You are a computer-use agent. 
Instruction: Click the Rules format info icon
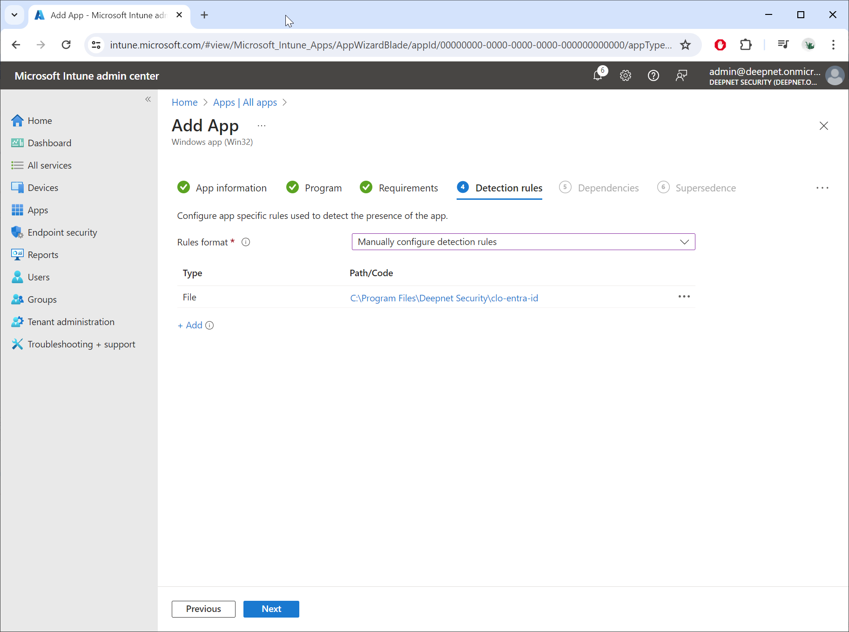coord(246,242)
